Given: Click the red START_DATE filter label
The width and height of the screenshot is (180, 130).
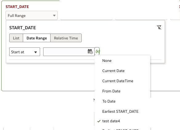Looking at the screenshot, I should tap(17, 7).
